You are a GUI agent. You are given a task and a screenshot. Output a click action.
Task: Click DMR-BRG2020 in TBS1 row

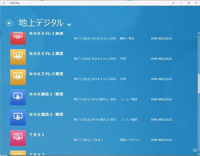[162, 140]
